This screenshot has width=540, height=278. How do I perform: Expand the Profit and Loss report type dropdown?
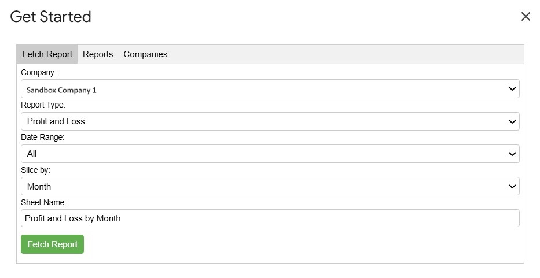click(x=270, y=121)
